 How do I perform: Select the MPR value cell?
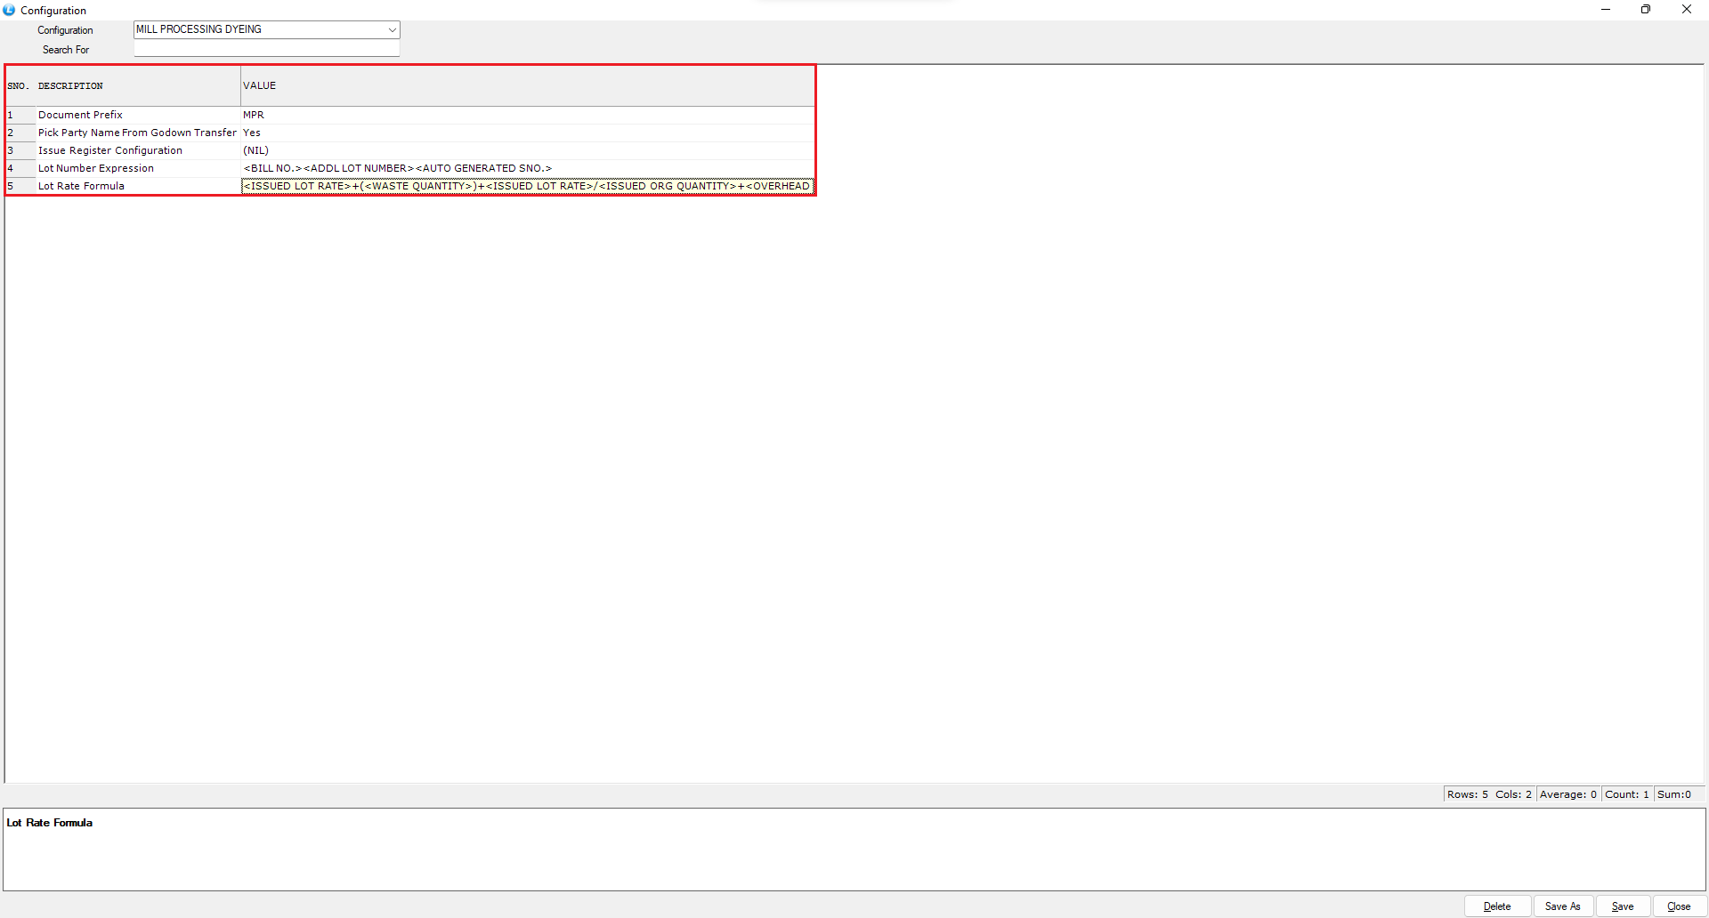click(254, 115)
